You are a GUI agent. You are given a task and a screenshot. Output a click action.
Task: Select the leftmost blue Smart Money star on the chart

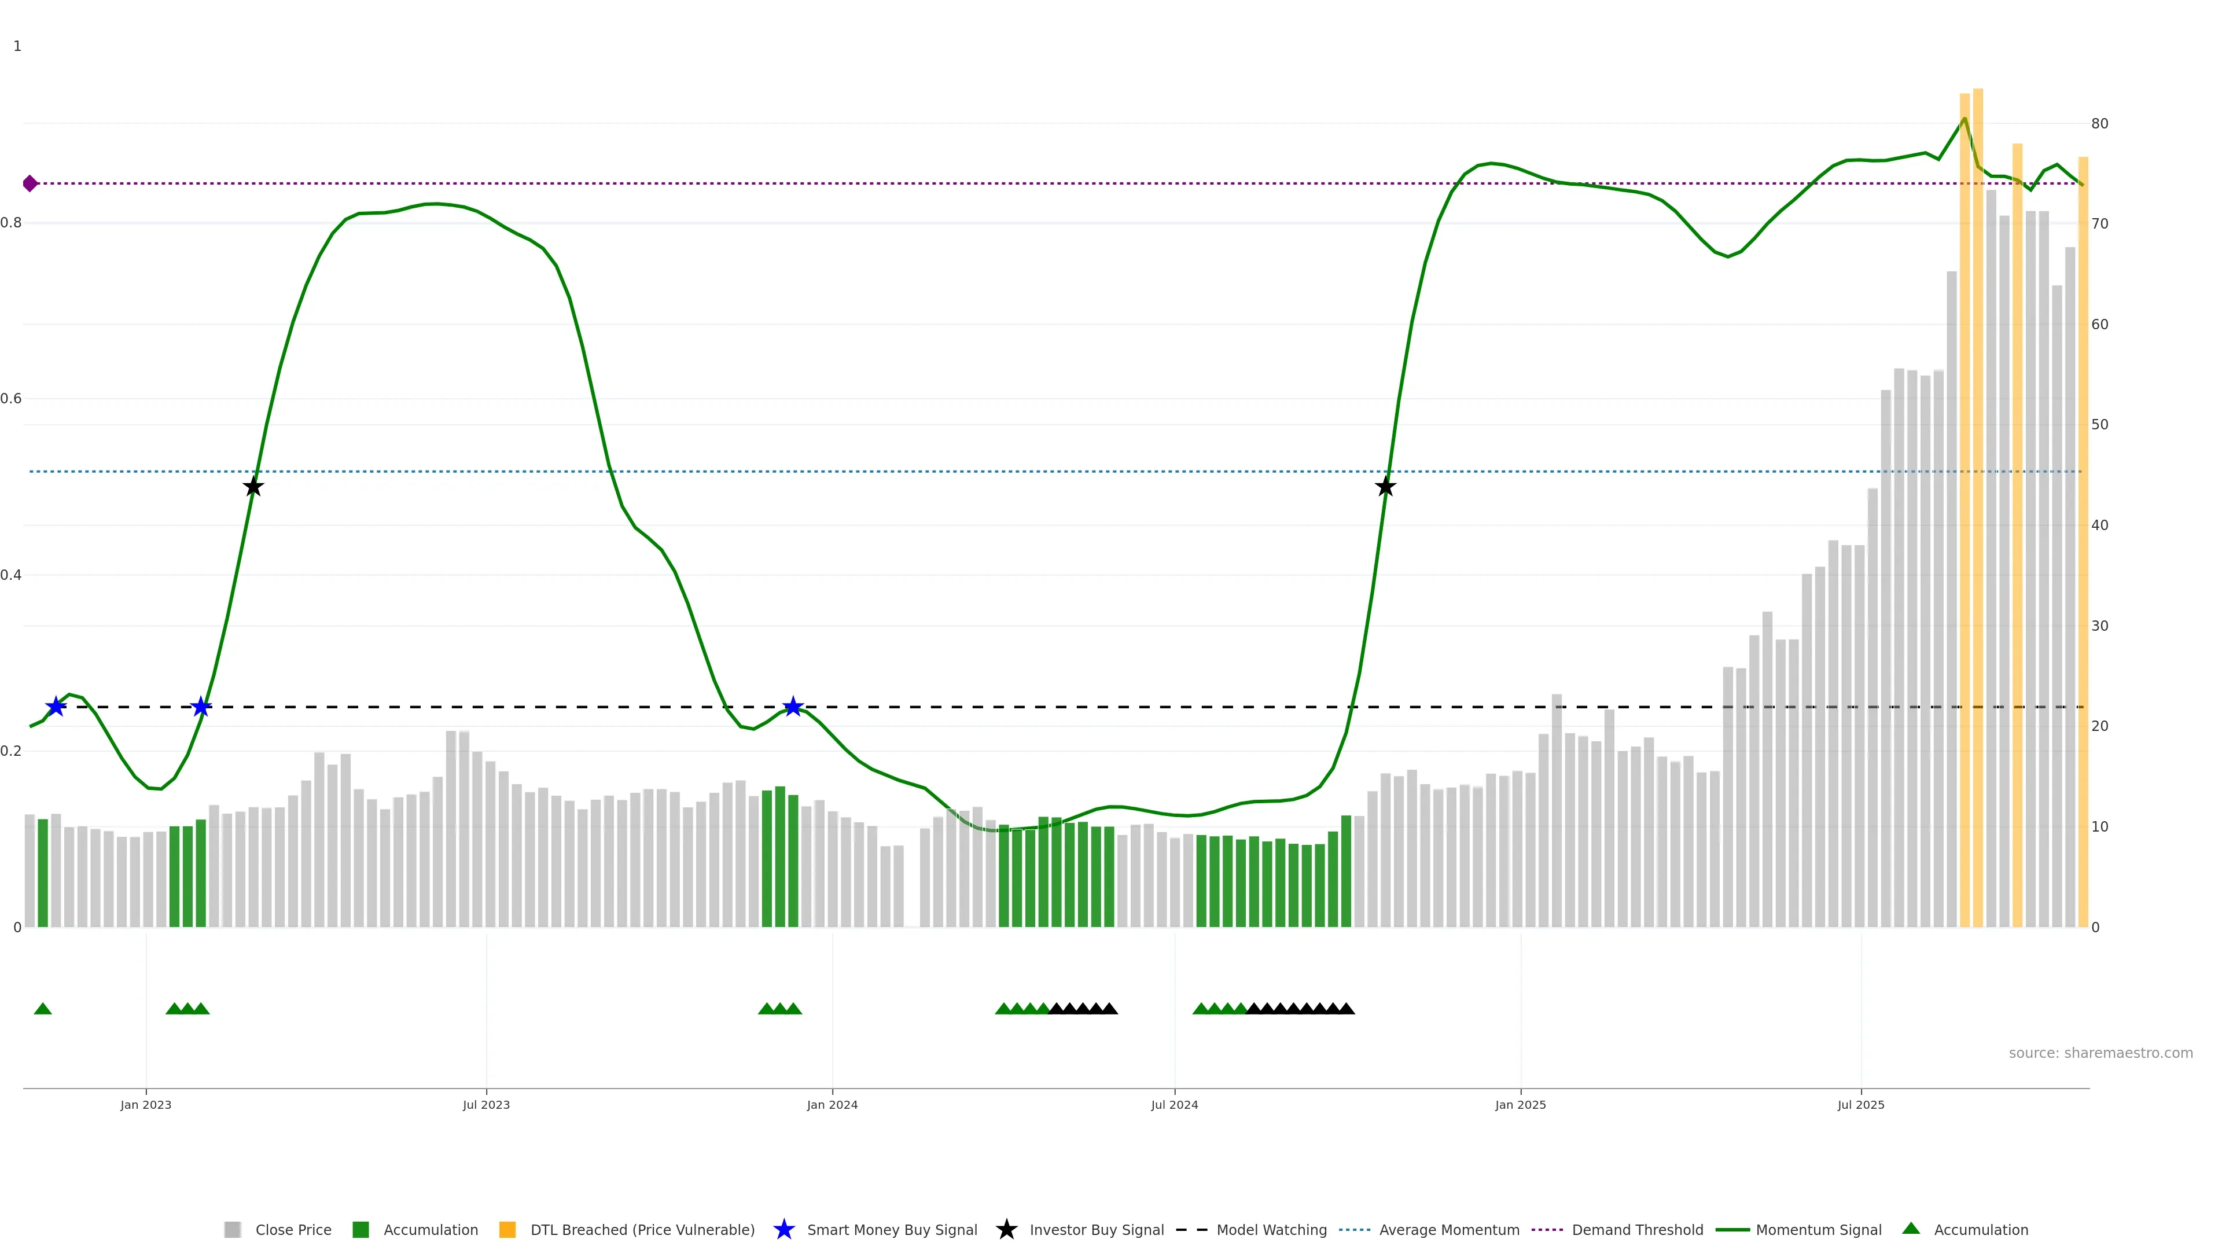click(56, 707)
